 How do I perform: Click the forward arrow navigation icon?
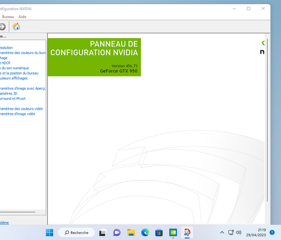point(3,27)
